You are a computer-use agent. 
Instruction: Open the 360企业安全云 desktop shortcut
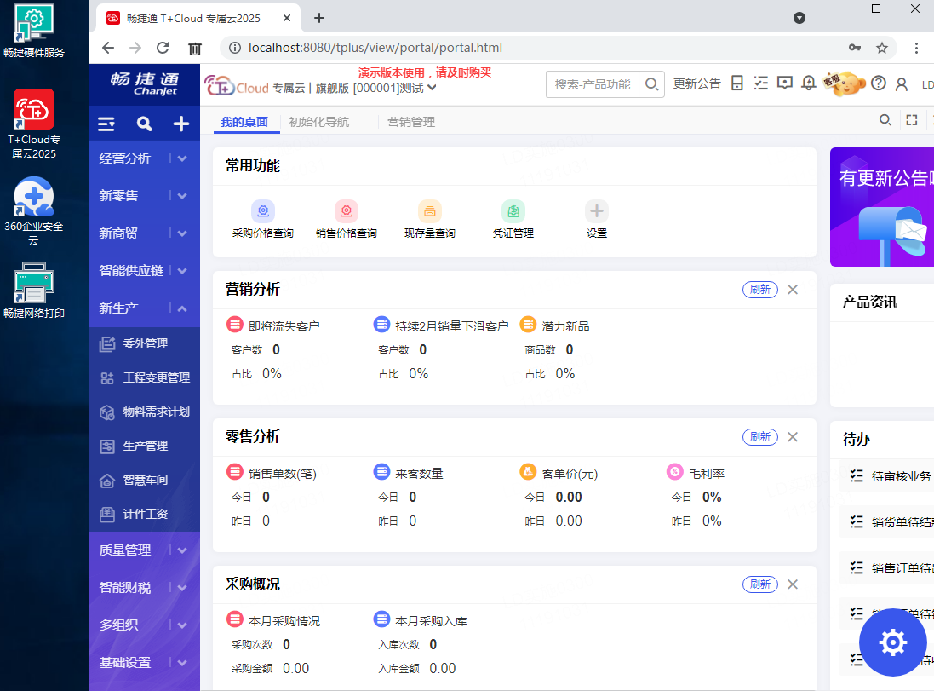[34, 211]
